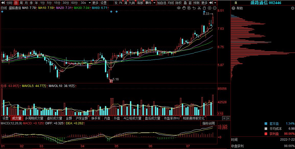
Task: Click the PK compare button
Action: 121,3
